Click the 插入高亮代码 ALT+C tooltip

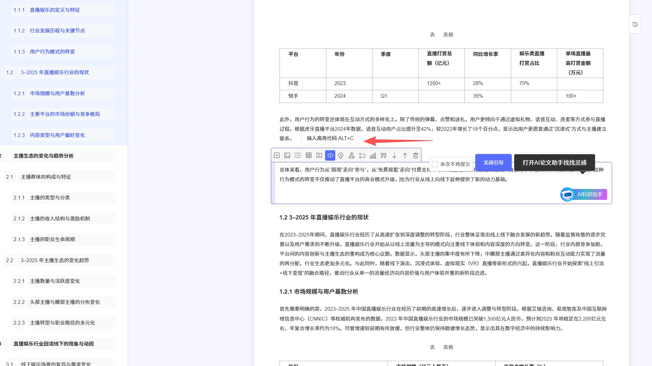coord(329,139)
